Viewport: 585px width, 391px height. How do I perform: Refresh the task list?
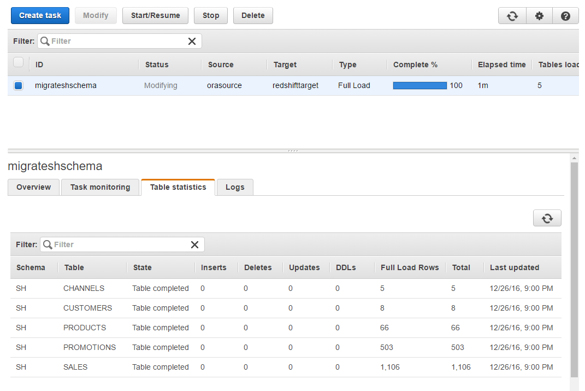tap(512, 15)
